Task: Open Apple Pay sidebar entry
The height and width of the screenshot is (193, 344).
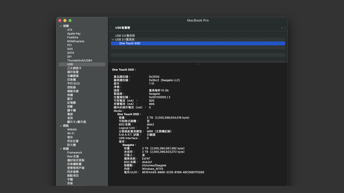Action: pyautogui.click(x=74, y=34)
